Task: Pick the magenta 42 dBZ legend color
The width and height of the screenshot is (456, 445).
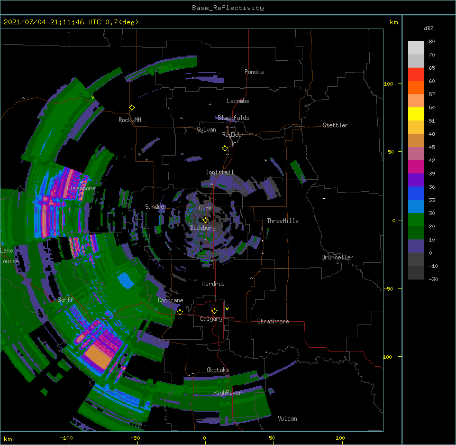Action: [416, 166]
